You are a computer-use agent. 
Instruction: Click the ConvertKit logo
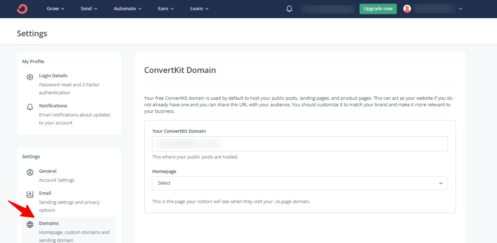click(x=22, y=9)
